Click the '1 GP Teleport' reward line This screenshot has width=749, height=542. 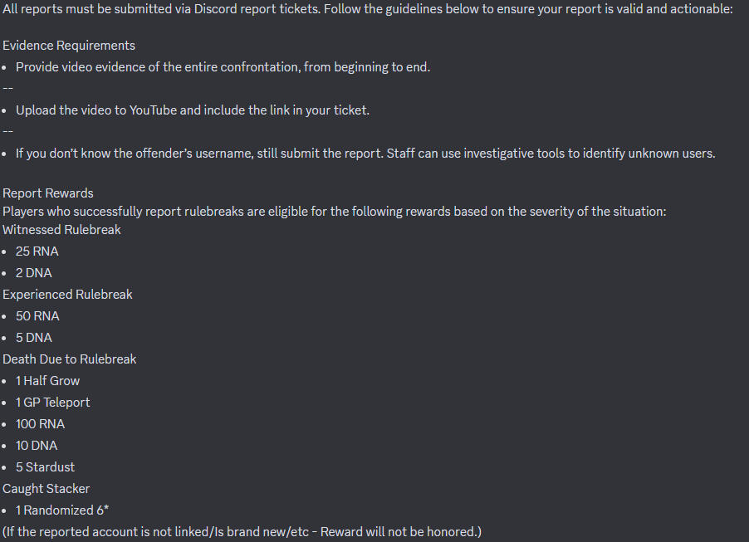point(52,403)
